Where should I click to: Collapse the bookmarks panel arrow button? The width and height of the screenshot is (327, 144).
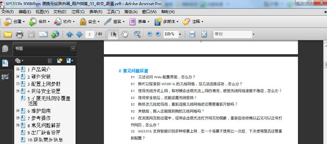(x=73, y=49)
